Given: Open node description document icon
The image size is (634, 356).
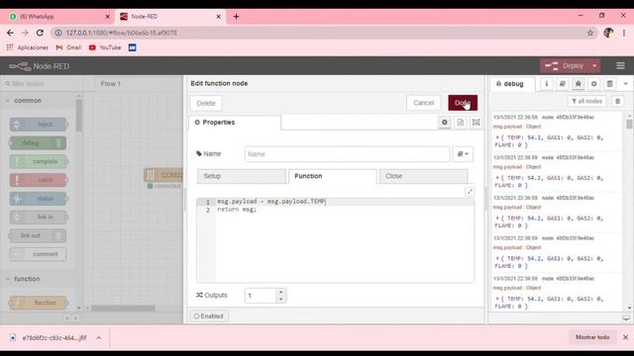Looking at the screenshot, I should point(460,123).
